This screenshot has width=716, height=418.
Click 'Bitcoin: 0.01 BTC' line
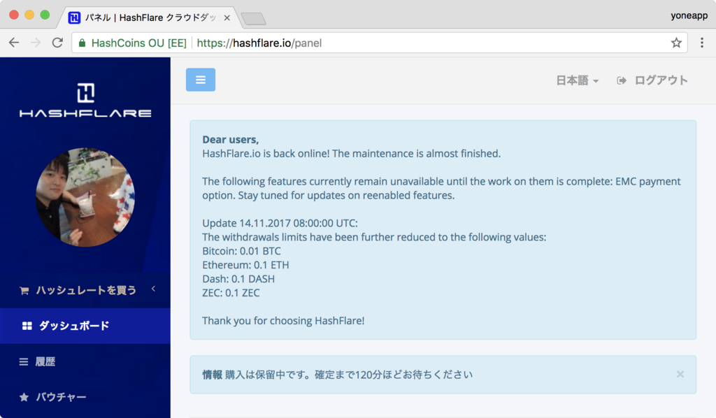click(x=241, y=251)
